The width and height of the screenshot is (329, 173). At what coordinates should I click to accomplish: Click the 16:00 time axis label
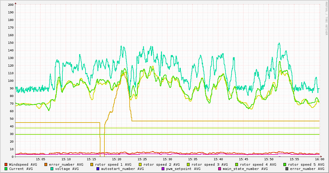319,159
